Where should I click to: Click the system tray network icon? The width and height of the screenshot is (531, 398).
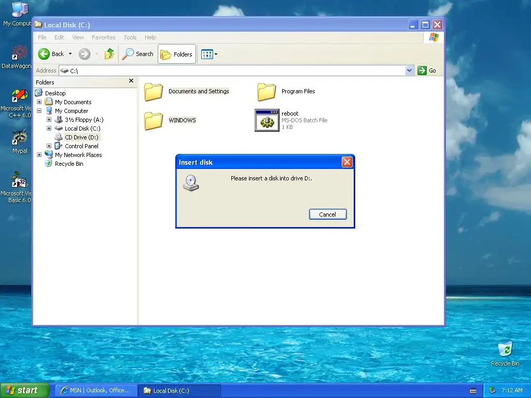492,391
